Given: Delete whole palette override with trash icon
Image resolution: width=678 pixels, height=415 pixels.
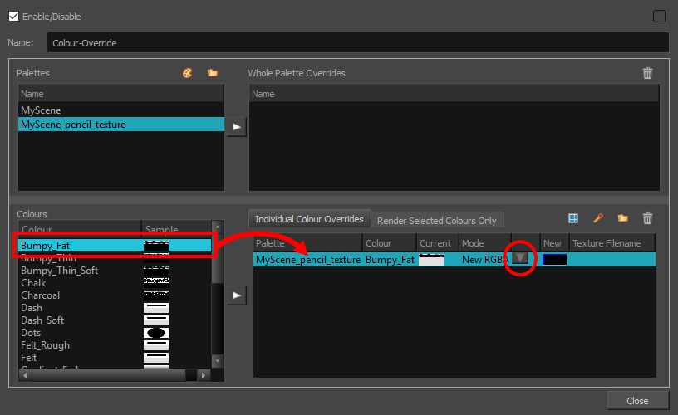Looking at the screenshot, I should [648, 73].
